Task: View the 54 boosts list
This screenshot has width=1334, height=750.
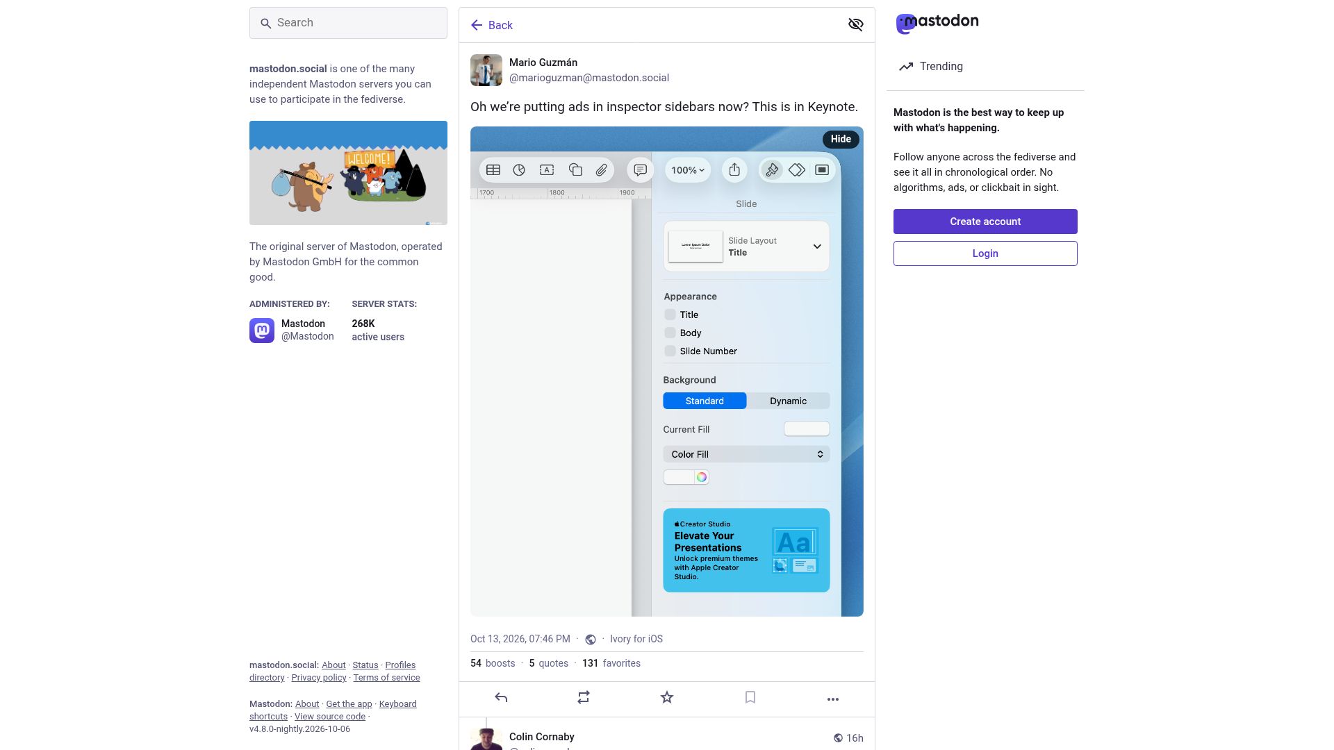Action: coord(493,663)
